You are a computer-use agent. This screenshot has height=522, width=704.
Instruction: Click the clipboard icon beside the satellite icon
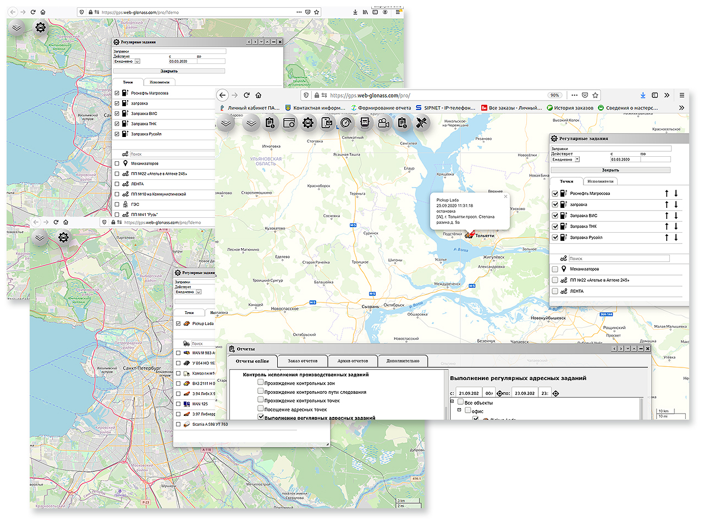click(x=402, y=124)
